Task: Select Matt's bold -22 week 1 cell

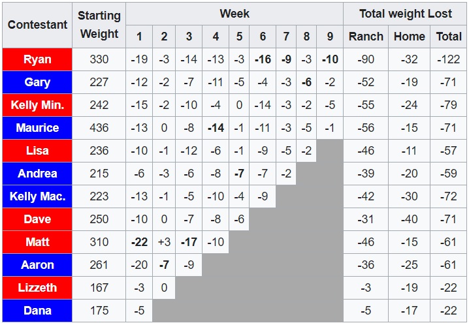Action: click(x=139, y=242)
